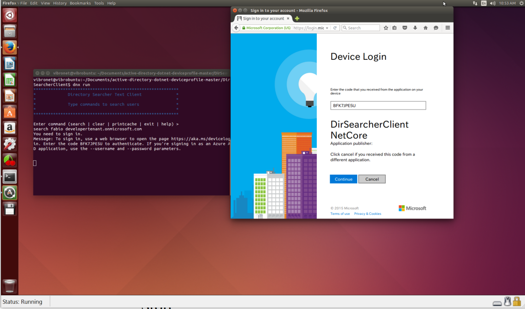Viewport: 525px width, 309px height.
Task: Click Firefox back navigation arrow
Action: point(236,28)
